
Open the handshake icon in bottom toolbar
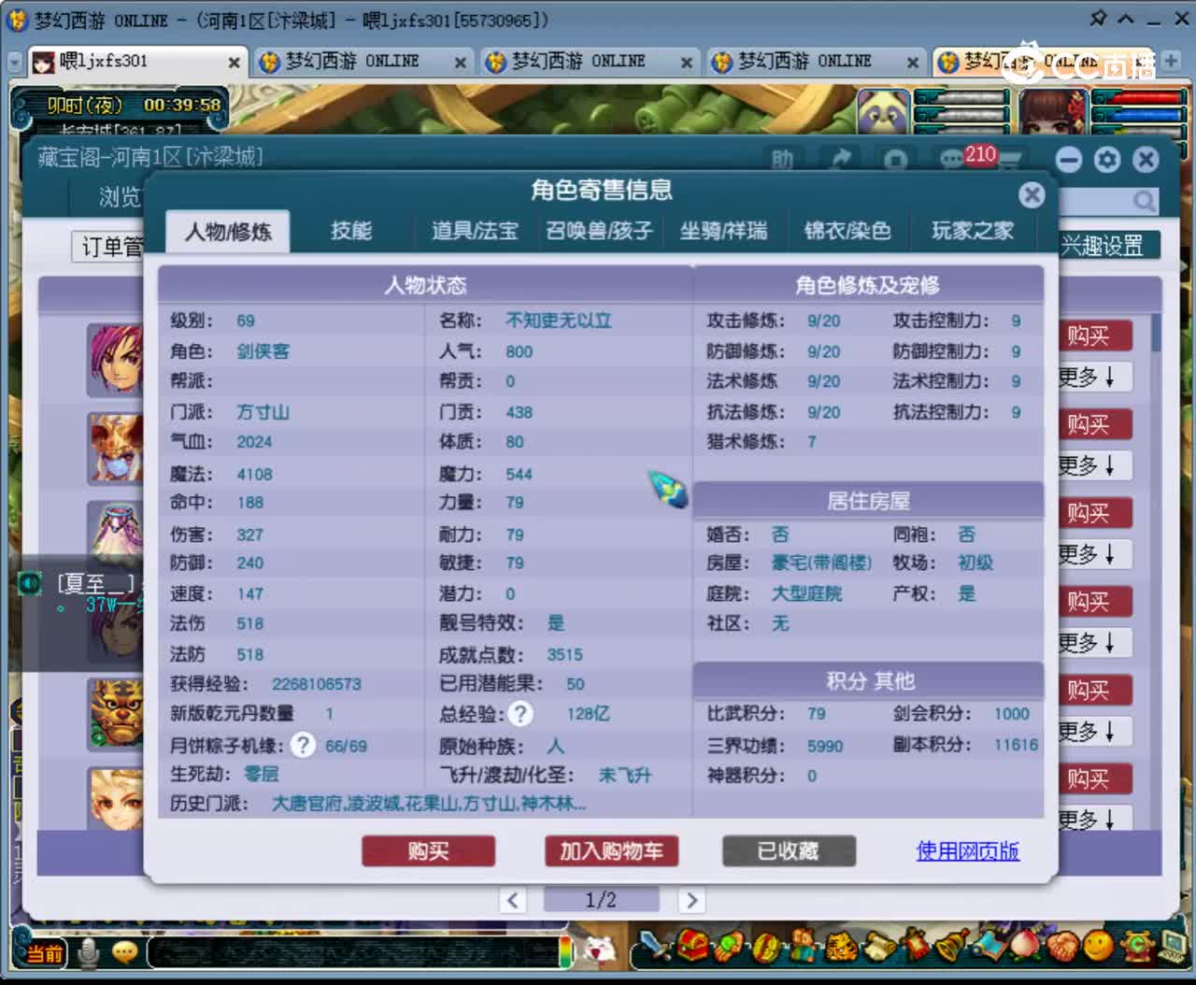tap(1062, 947)
